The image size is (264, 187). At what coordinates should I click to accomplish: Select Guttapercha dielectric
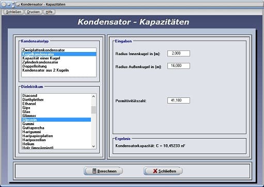(56, 128)
